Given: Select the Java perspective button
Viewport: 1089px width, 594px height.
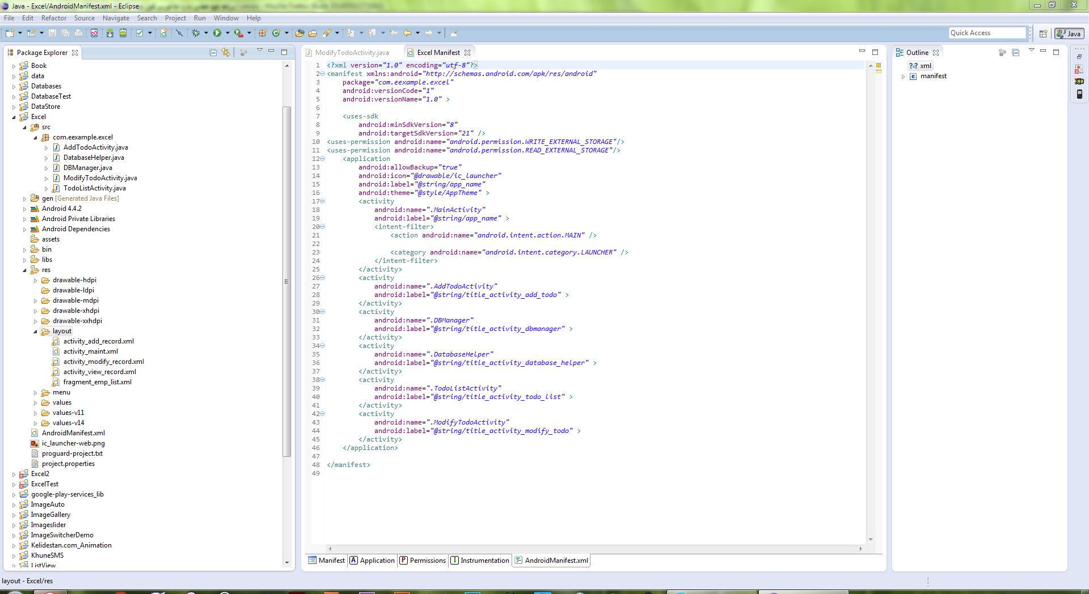Looking at the screenshot, I should tap(1069, 33).
